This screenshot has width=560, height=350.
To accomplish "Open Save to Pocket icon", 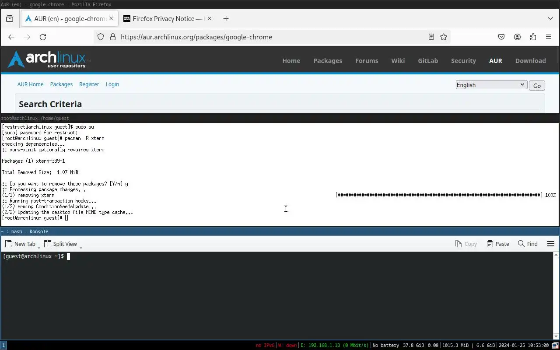I will pos(501,37).
